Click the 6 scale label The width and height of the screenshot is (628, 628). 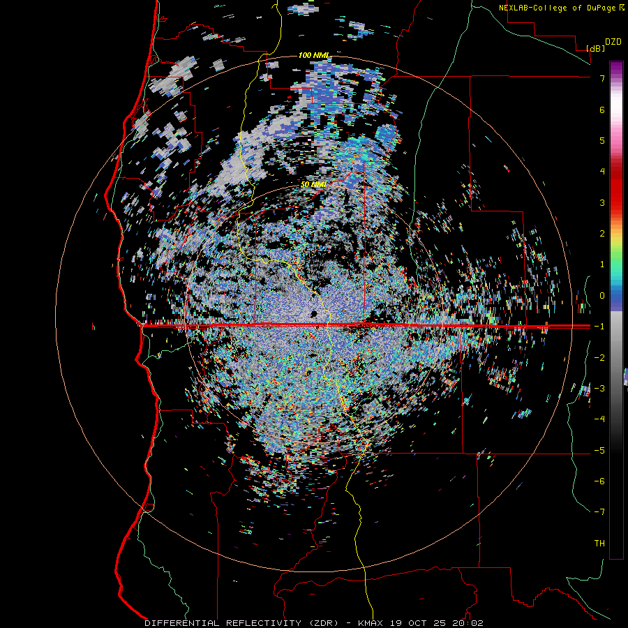(602, 110)
